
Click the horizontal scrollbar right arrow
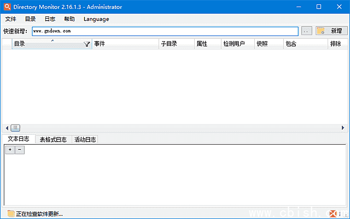343,128
